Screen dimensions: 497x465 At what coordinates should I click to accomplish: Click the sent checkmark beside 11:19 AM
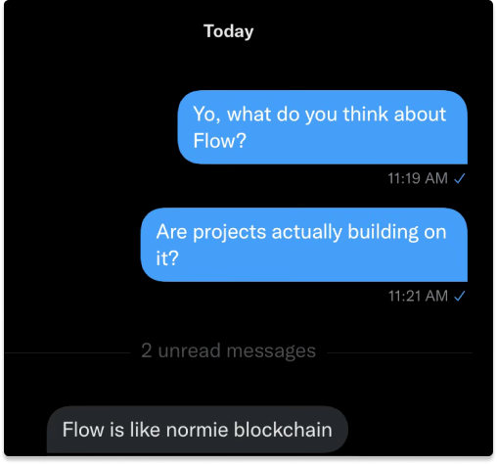coord(460,178)
